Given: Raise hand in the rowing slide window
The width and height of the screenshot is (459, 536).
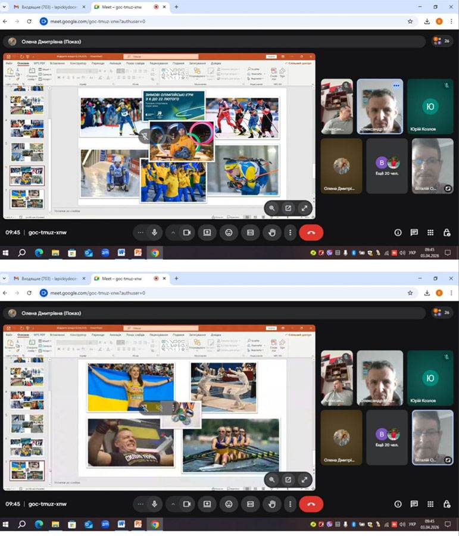Looking at the screenshot, I should point(271,504).
